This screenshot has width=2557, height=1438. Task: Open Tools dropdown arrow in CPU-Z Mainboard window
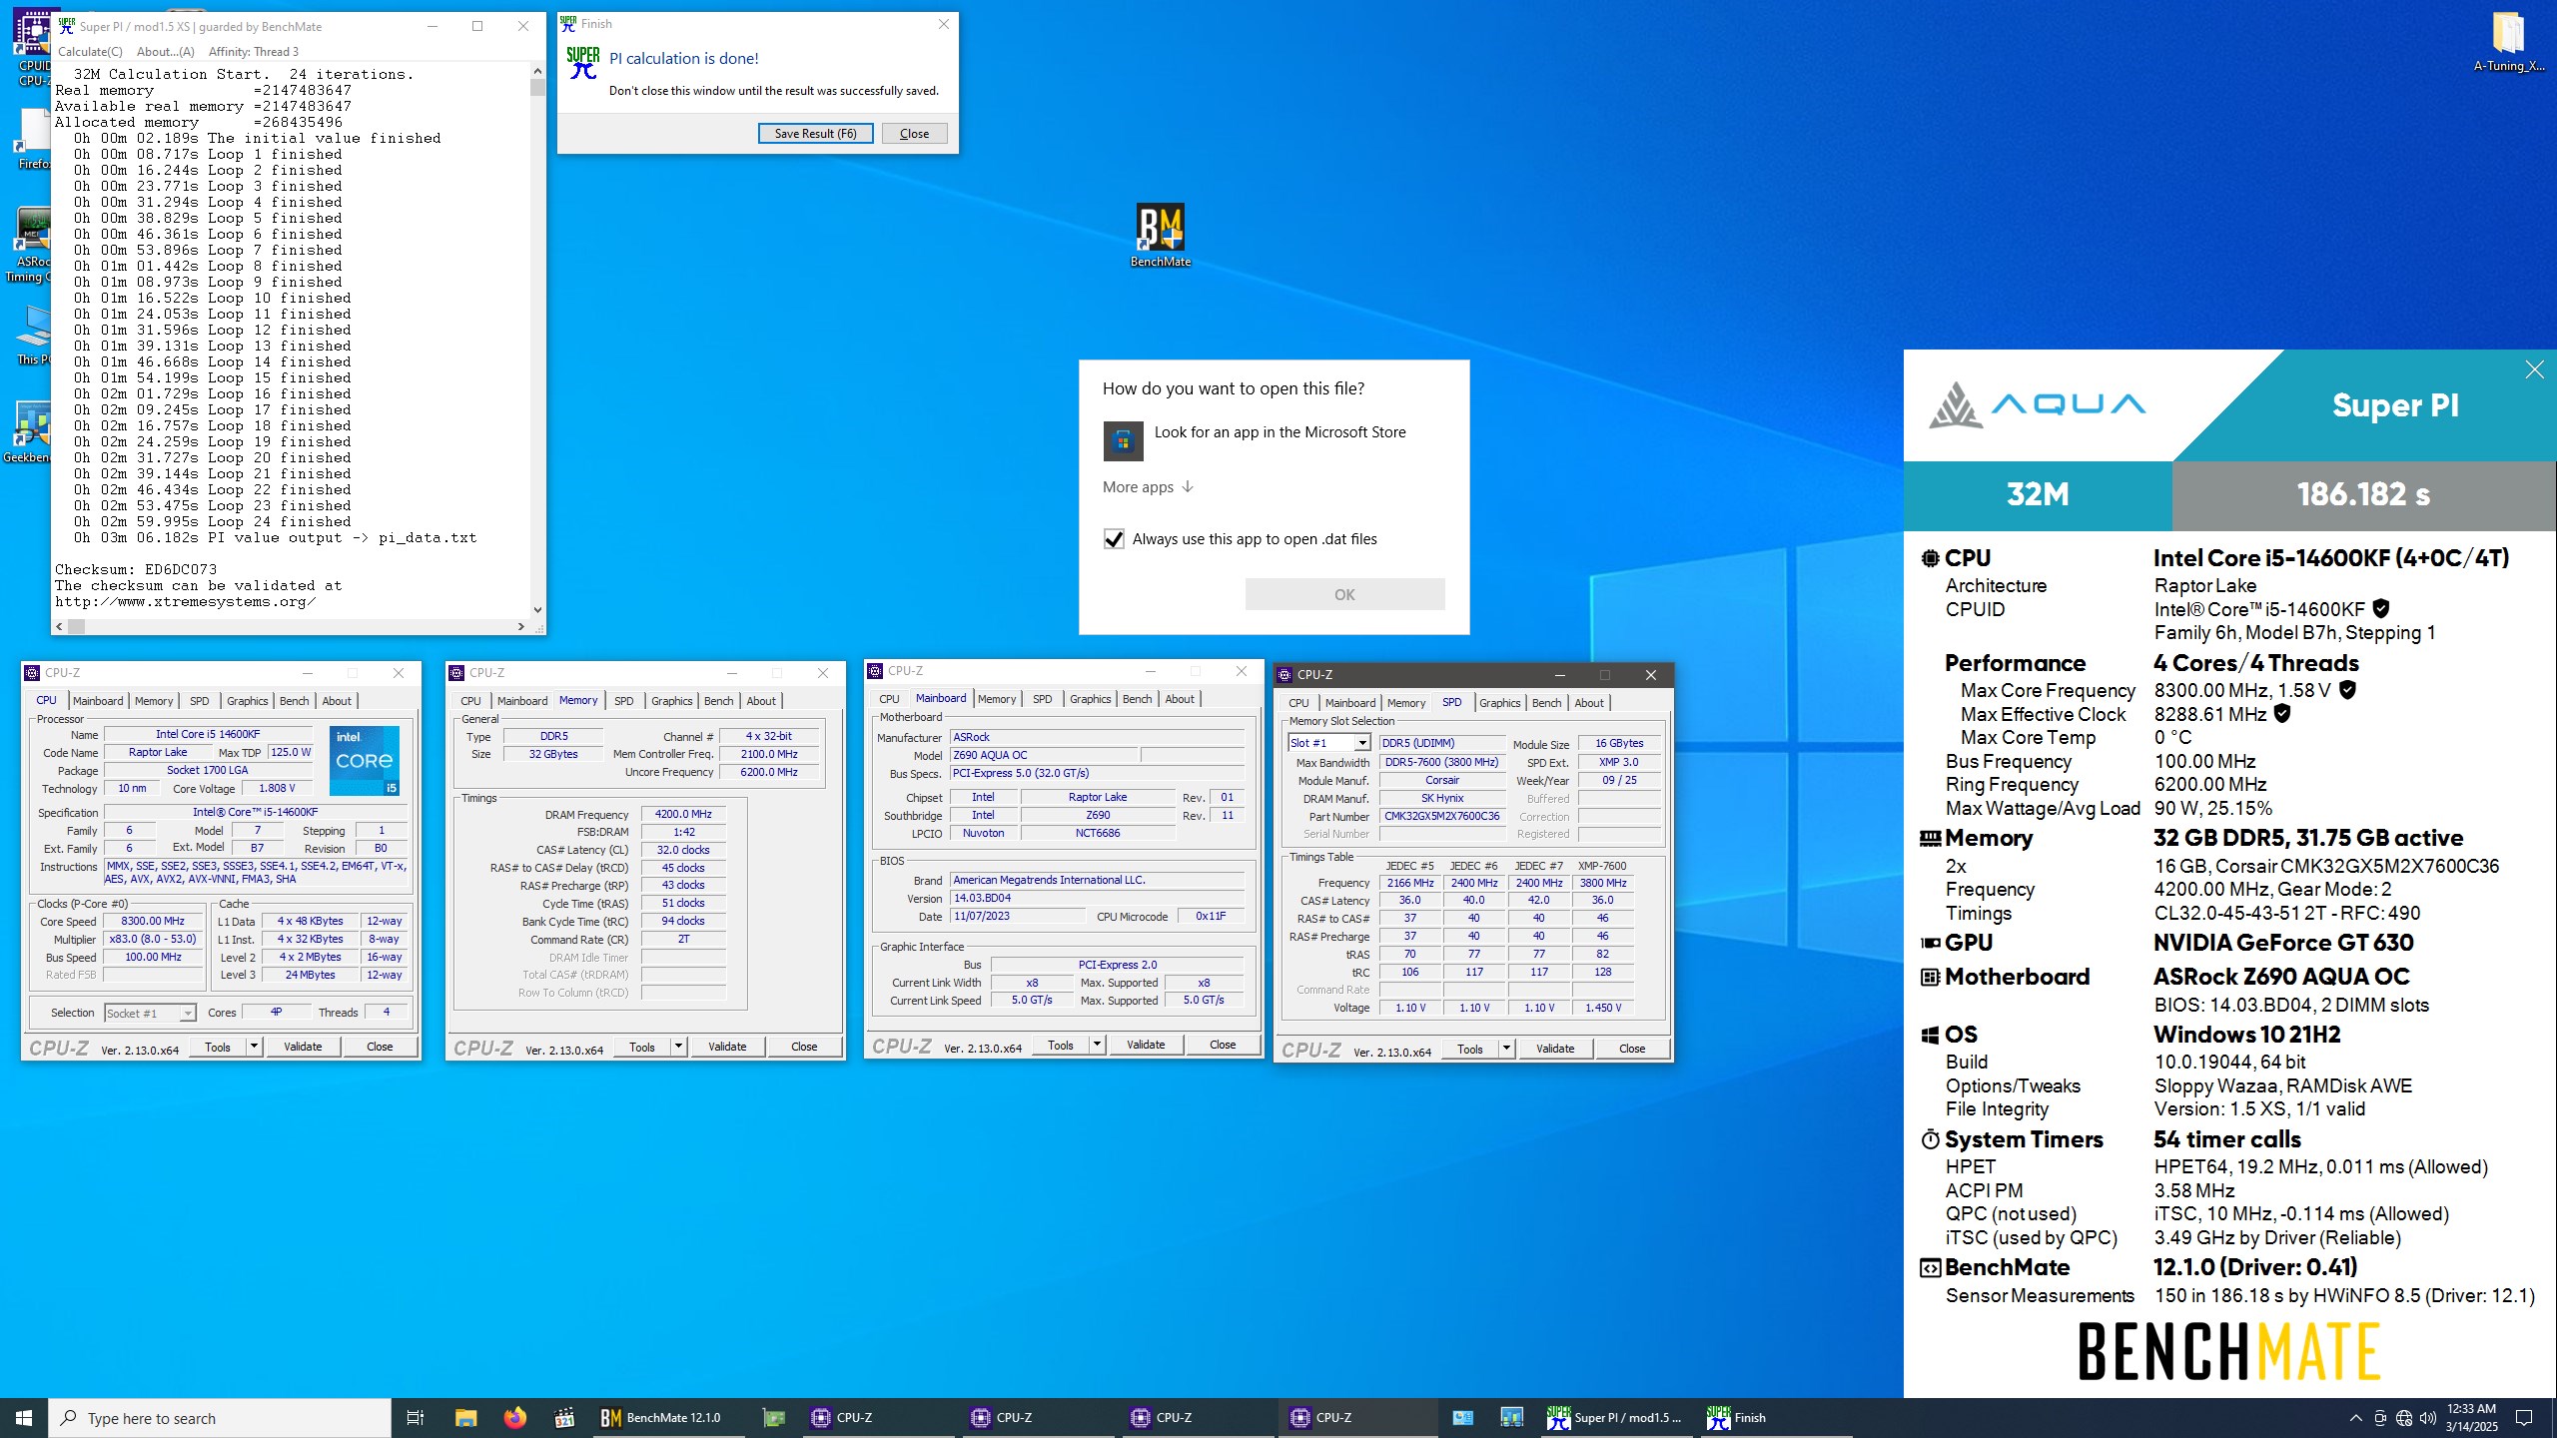[x=1097, y=1045]
